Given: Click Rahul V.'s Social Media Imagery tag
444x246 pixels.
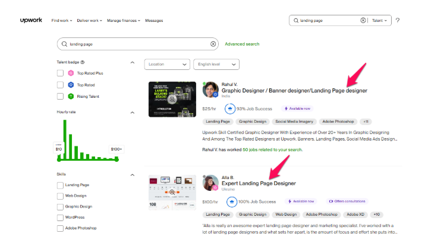Looking at the screenshot, I should point(294,122).
